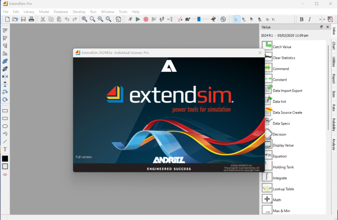Close the ExtendSim splash dialog

tap(260, 53)
